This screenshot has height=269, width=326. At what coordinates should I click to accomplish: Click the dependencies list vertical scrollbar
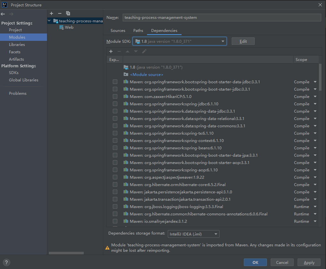[320, 77]
